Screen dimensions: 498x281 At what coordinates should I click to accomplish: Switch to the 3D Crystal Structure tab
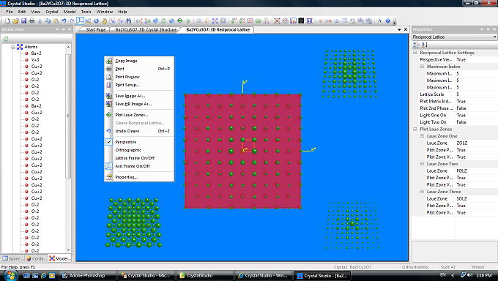[145, 29]
